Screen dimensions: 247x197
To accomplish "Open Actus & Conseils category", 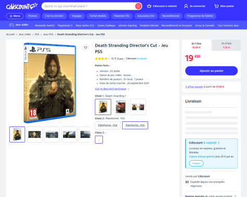I will pos(205,25).
